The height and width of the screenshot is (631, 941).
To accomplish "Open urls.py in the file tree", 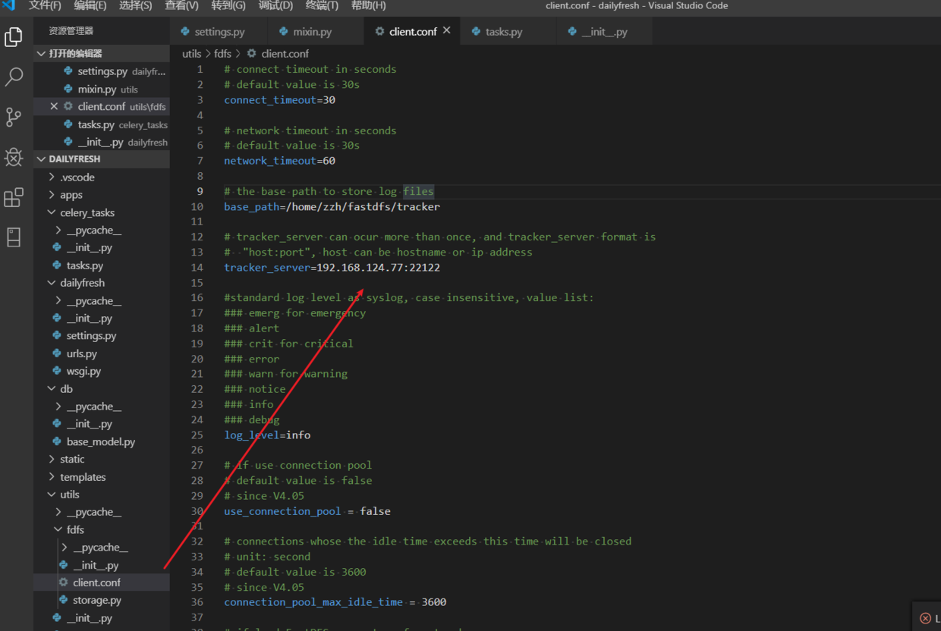I will click(x=102, y=353).
